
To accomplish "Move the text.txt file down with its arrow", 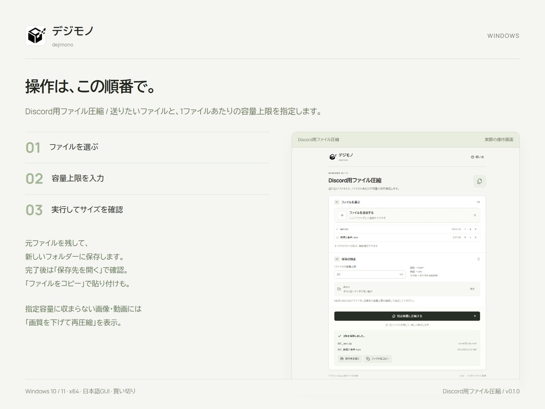I will [470, 229].
